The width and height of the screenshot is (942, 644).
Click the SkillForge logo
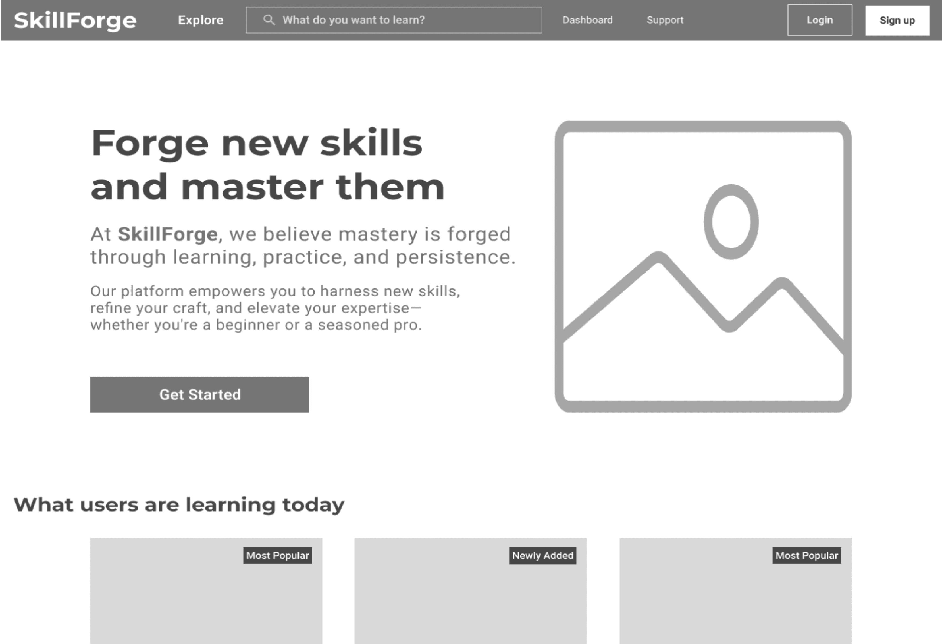[x=75, y=20]
